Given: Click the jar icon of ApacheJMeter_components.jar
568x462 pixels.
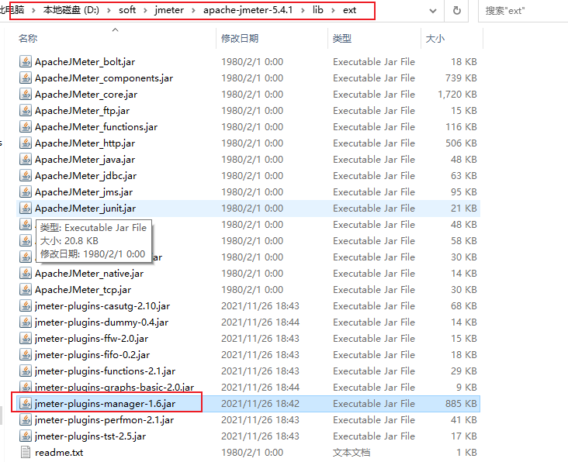Looking at the screenshot, I should click(26, 78).
